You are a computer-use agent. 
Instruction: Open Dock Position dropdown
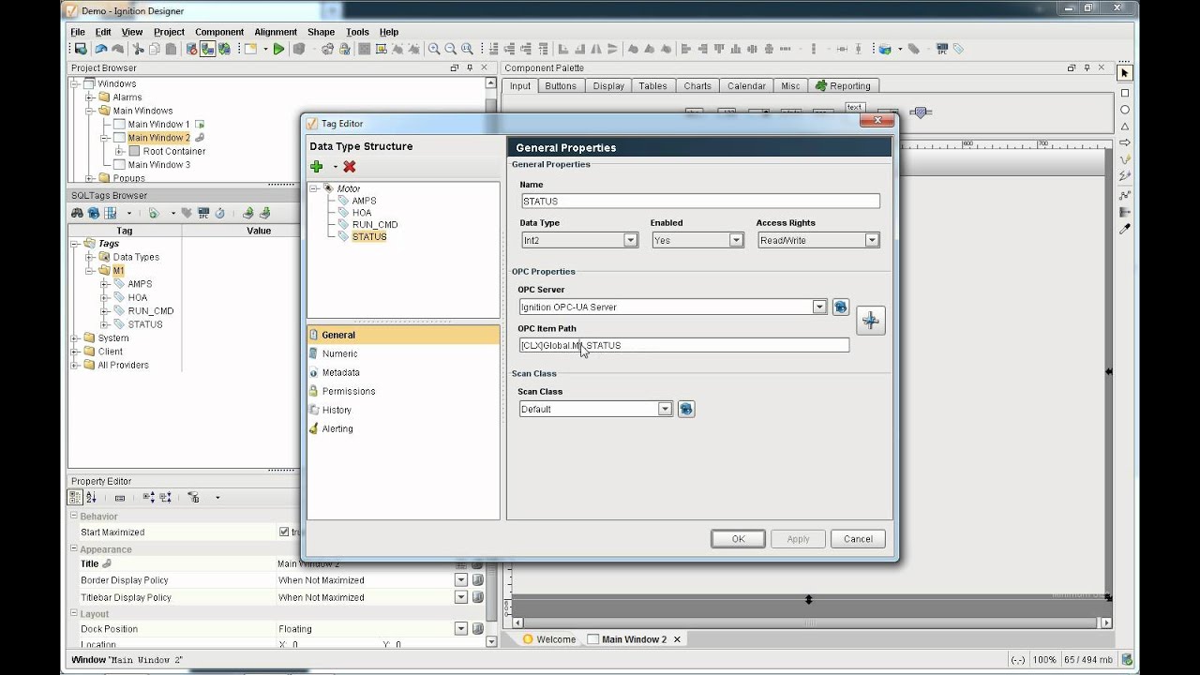(461, 629)
